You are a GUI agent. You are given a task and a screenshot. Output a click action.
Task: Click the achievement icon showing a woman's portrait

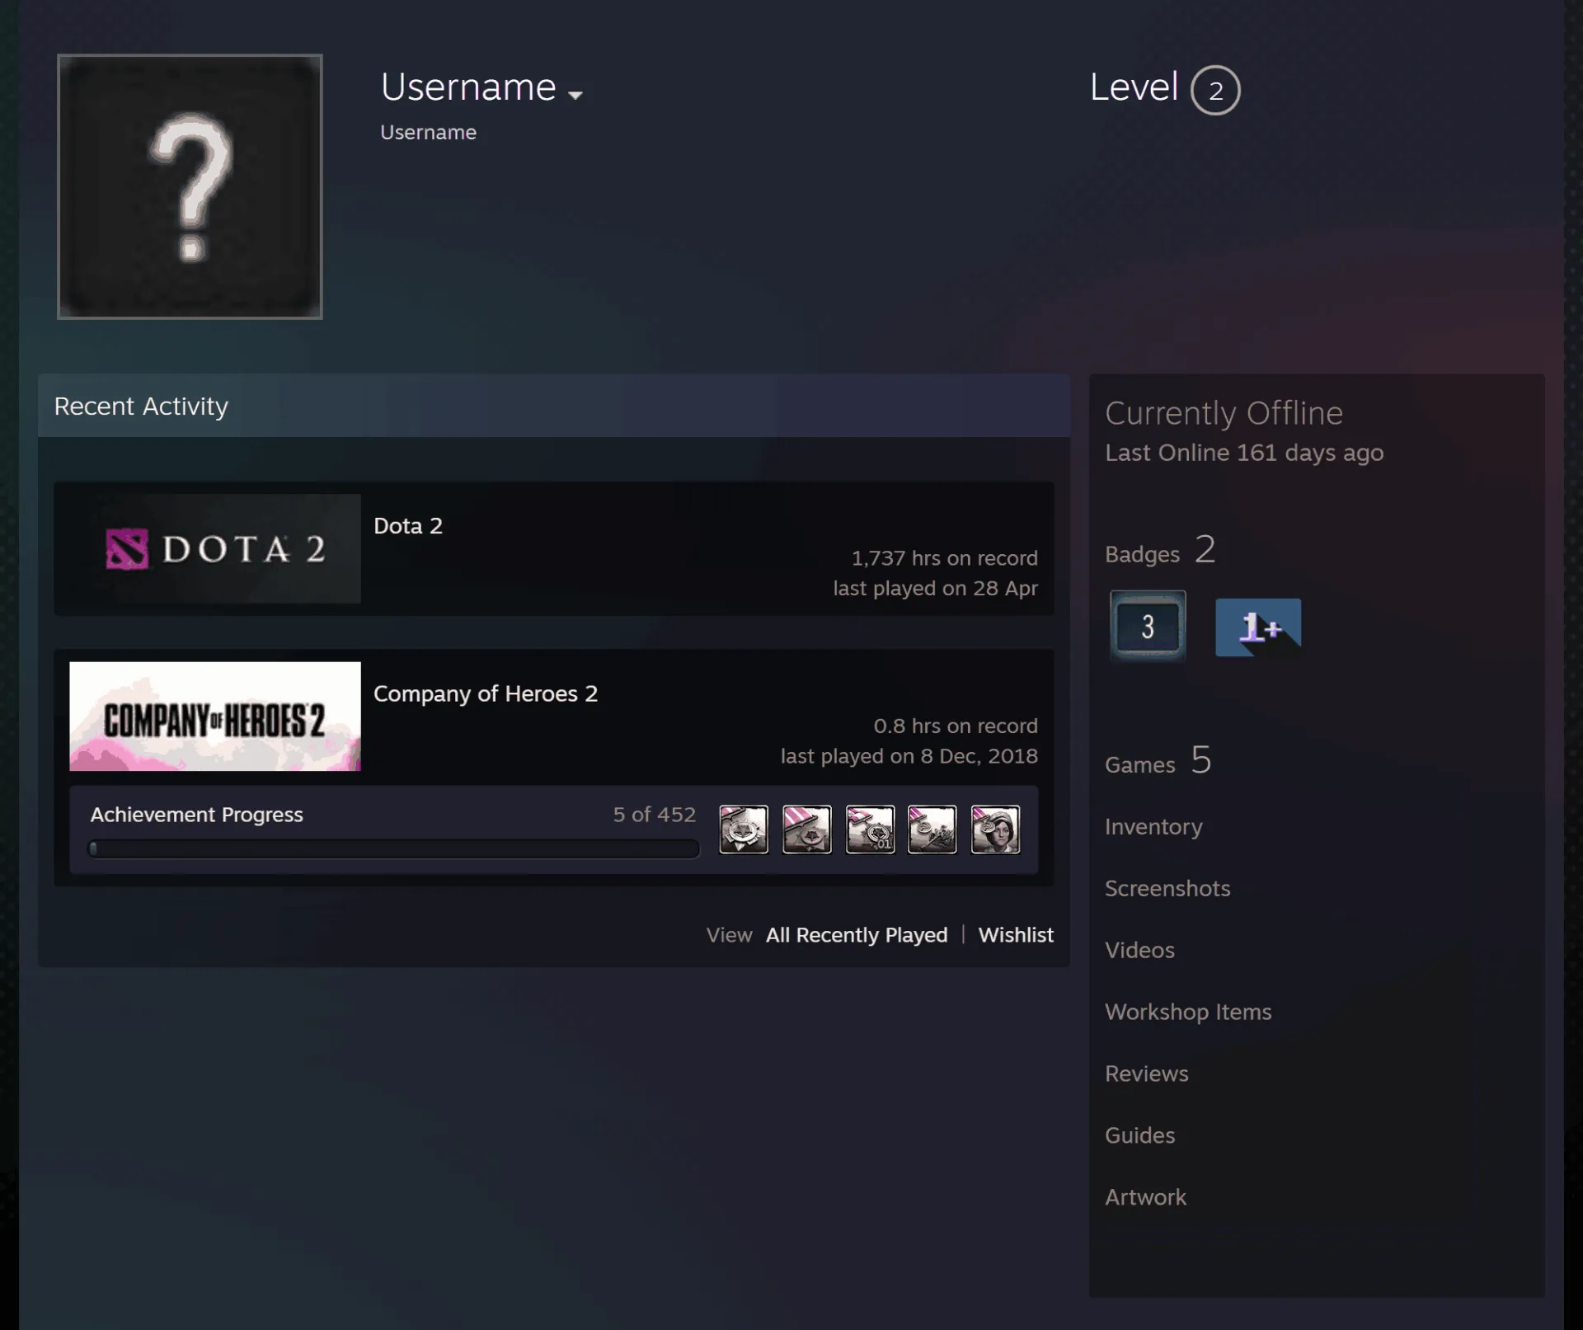[x=996, y=829]
